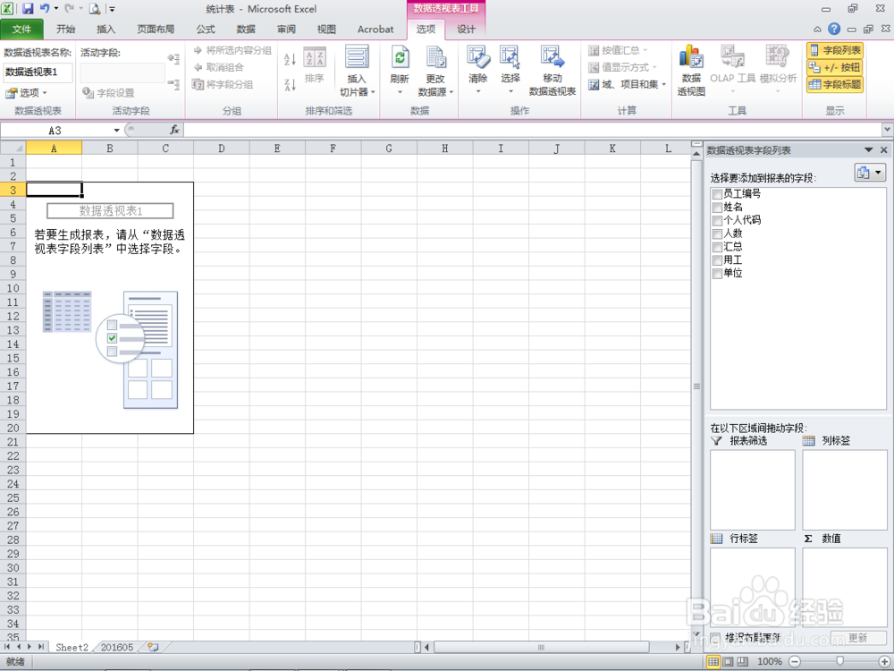
Task: Open the Acrobat ribbon tab
Action: point(375,30)
